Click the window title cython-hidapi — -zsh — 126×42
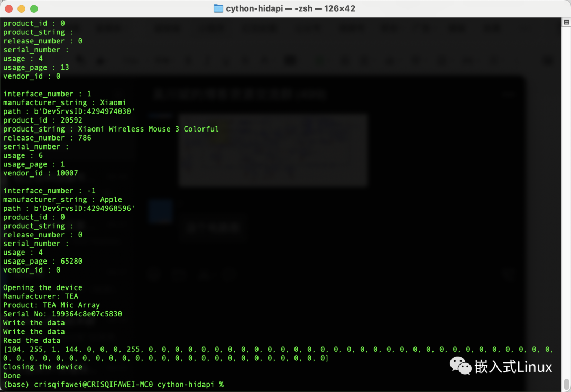Image resolution: width=571 pixels, height=392 pixels. point(290,8)
